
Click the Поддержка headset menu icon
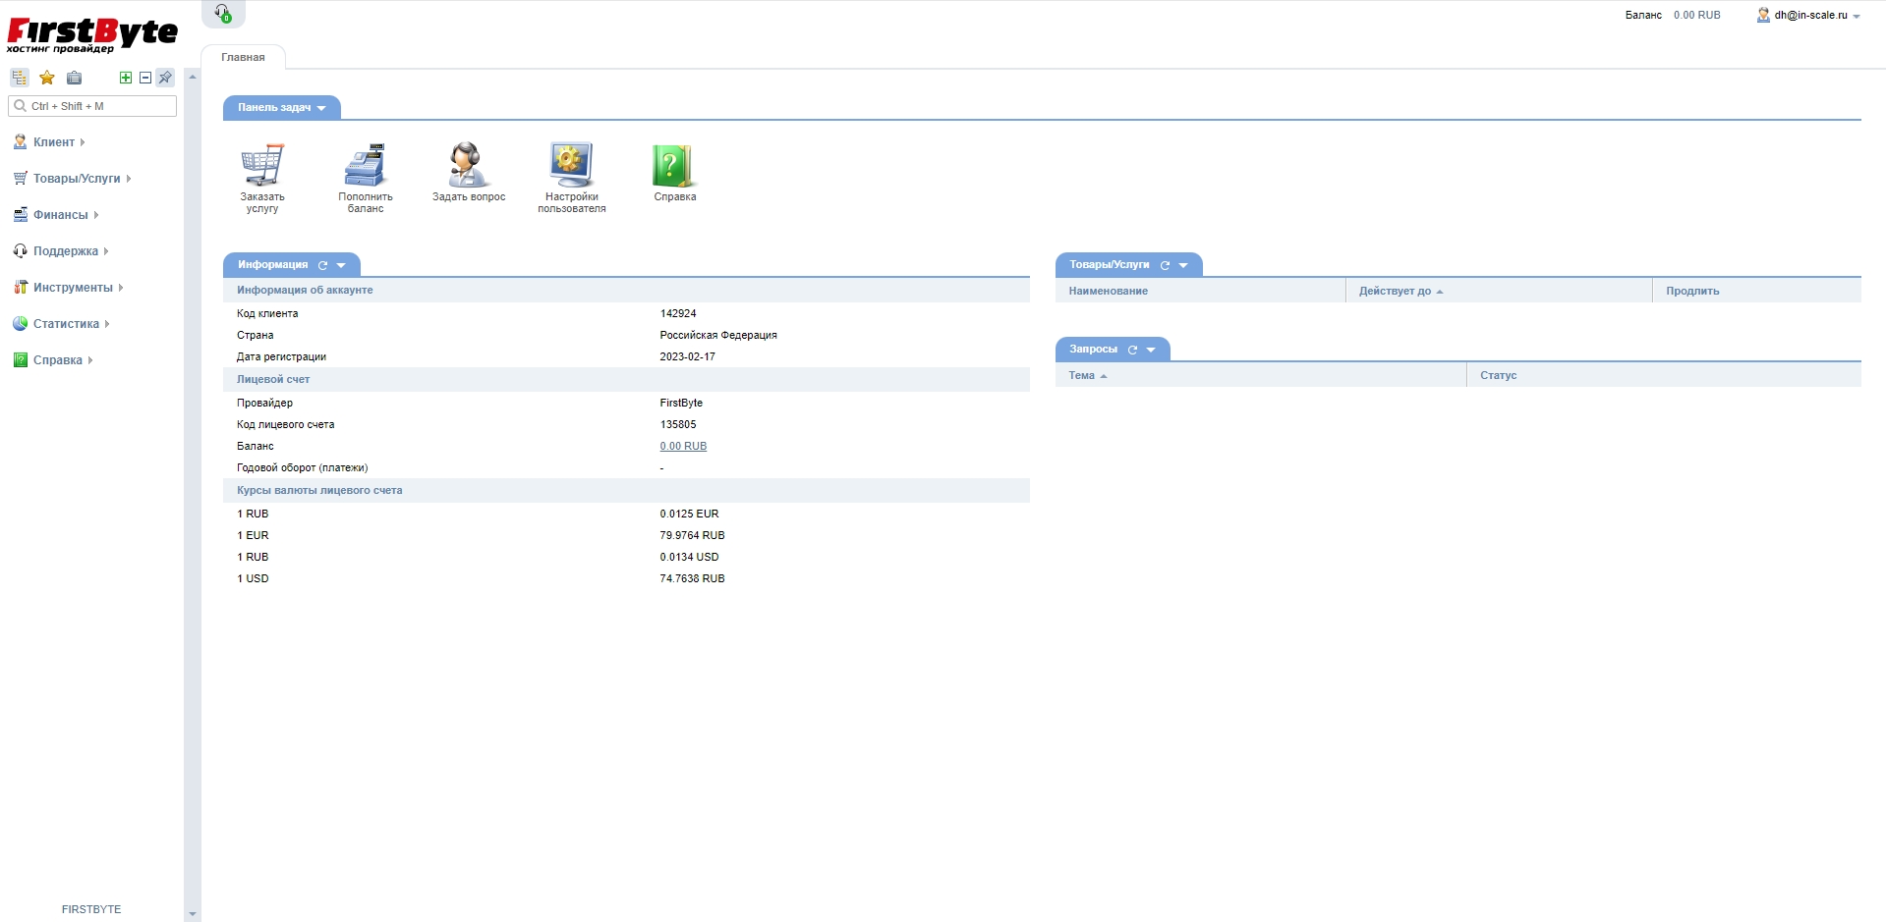[x=20, y=251]
